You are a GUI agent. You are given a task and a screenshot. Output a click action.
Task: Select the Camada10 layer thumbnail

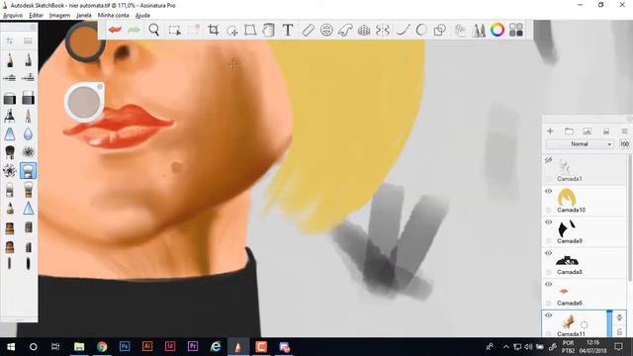click(x=567, y=198)
